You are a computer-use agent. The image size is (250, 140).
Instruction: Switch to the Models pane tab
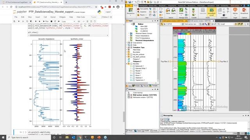click(136, 86)
